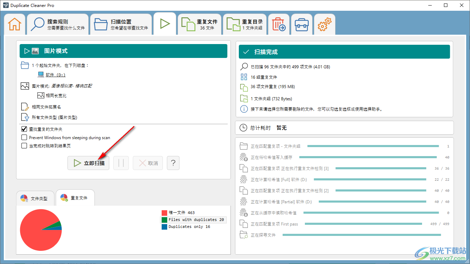Click the clock icon beside 总计耗时
The width and height of the screenshot is (470, 264).
[243, 128]
